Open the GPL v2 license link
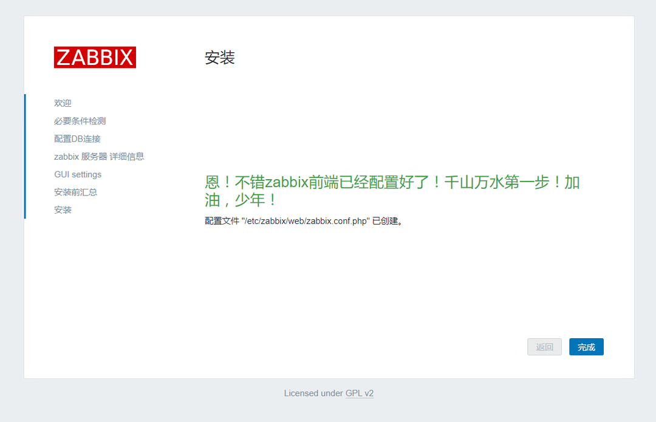656x422 pixels. pyautogui.click(x=360, y=393)
